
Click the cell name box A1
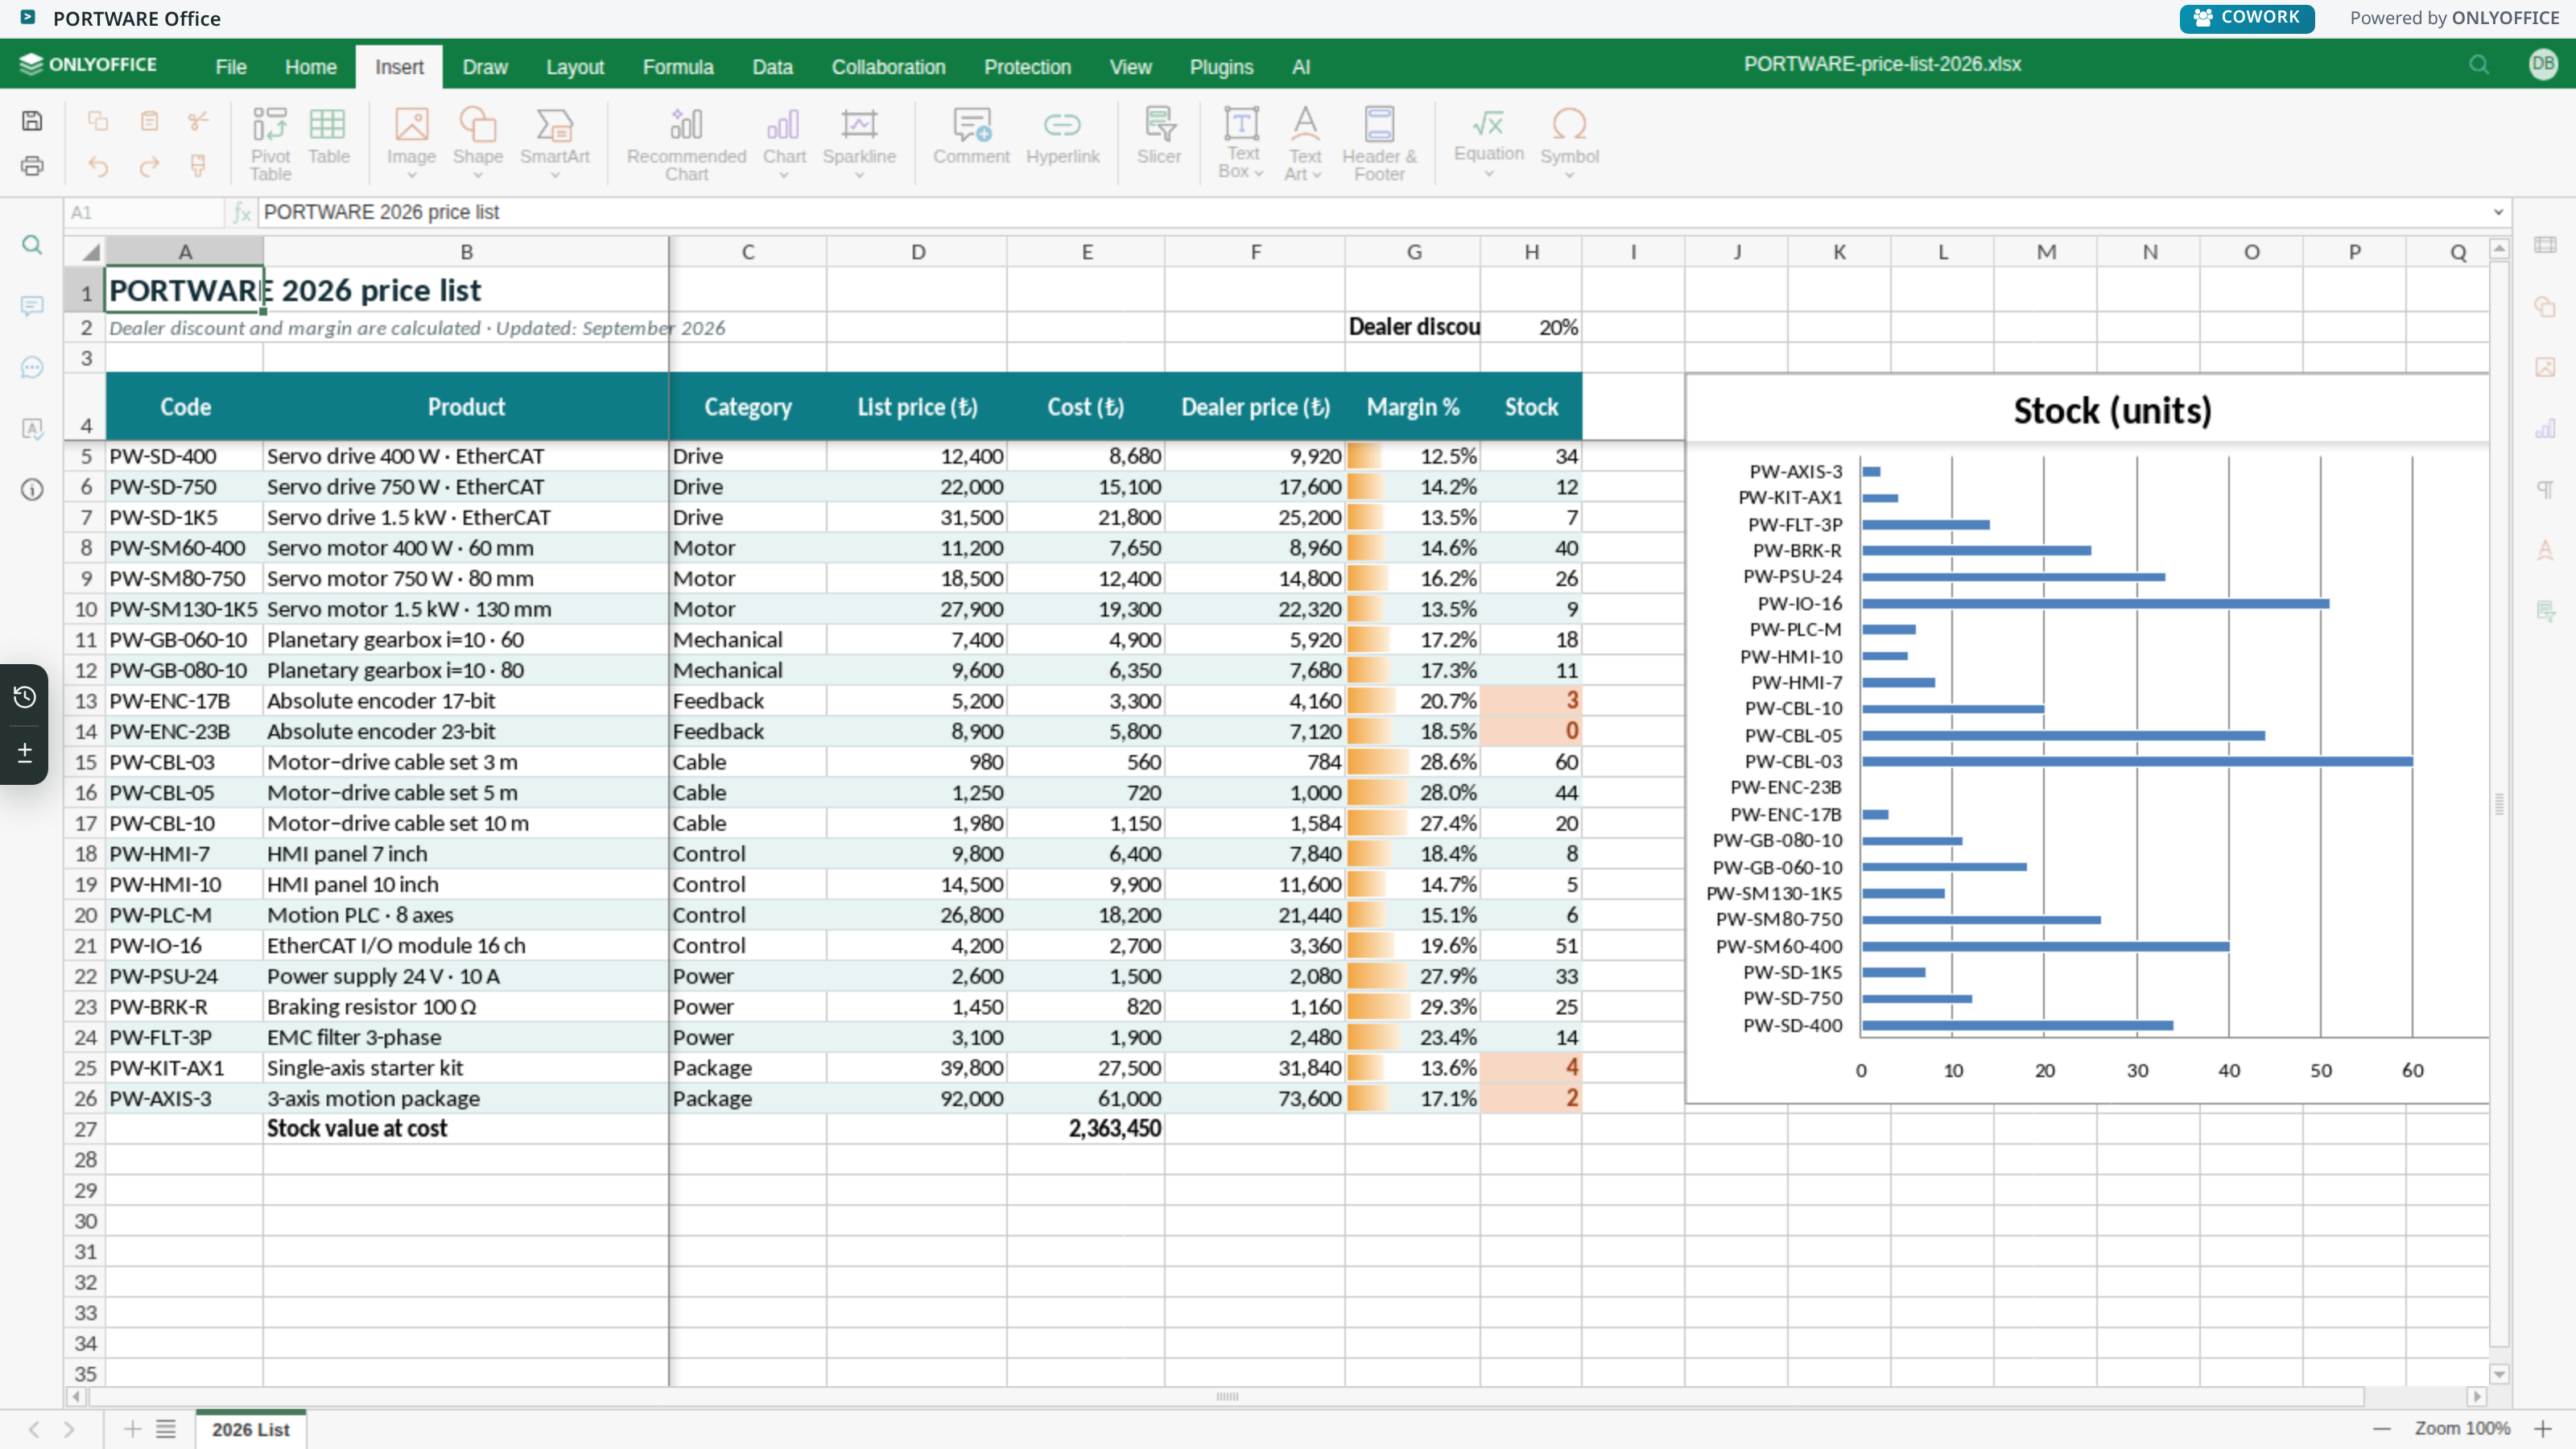[x=145, y=212]
